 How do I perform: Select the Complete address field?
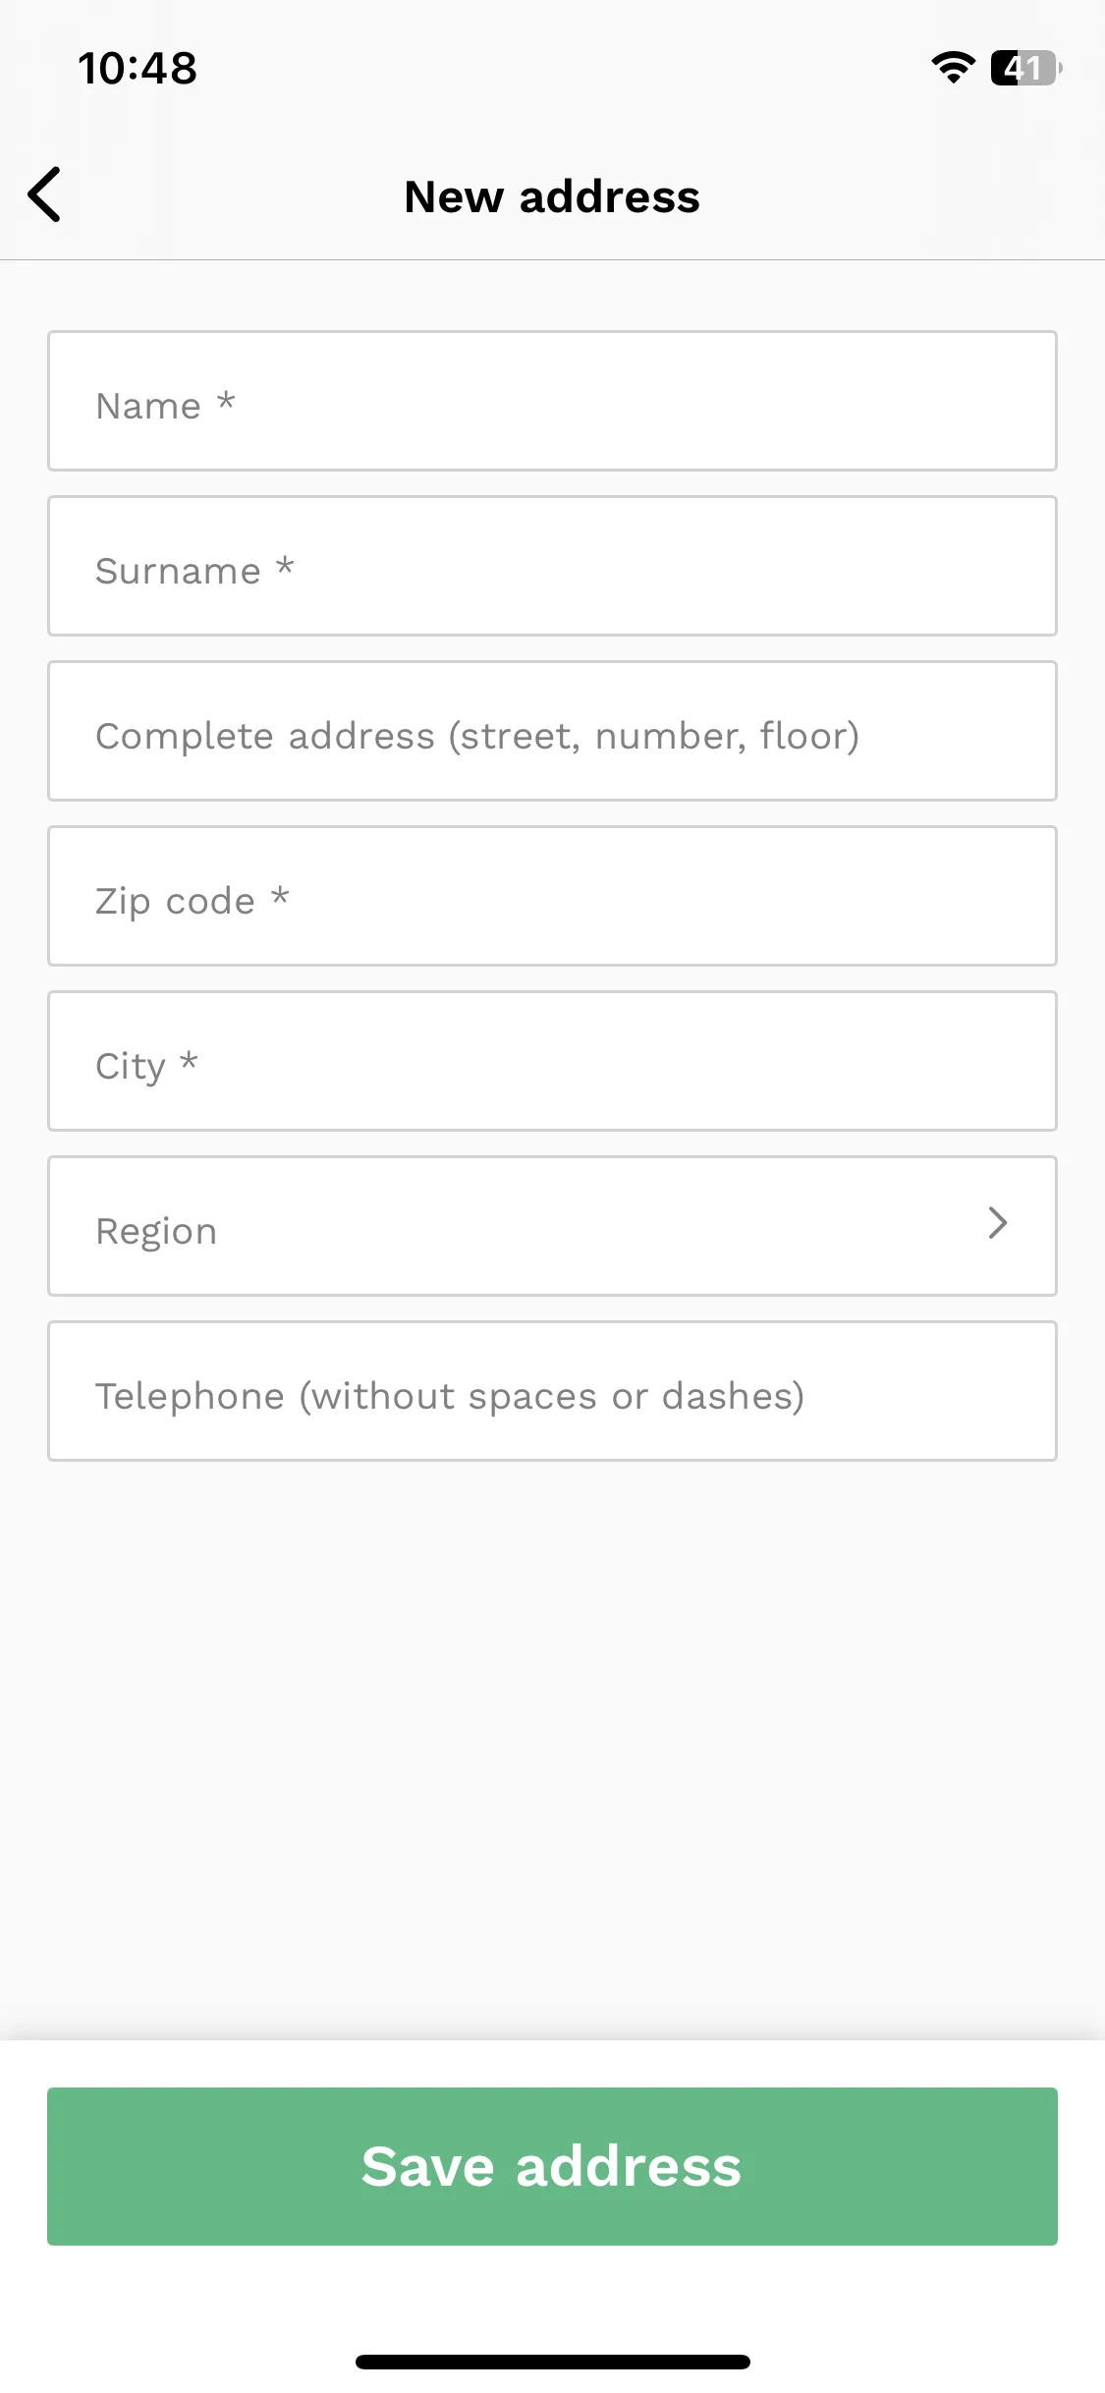(552, 731)
